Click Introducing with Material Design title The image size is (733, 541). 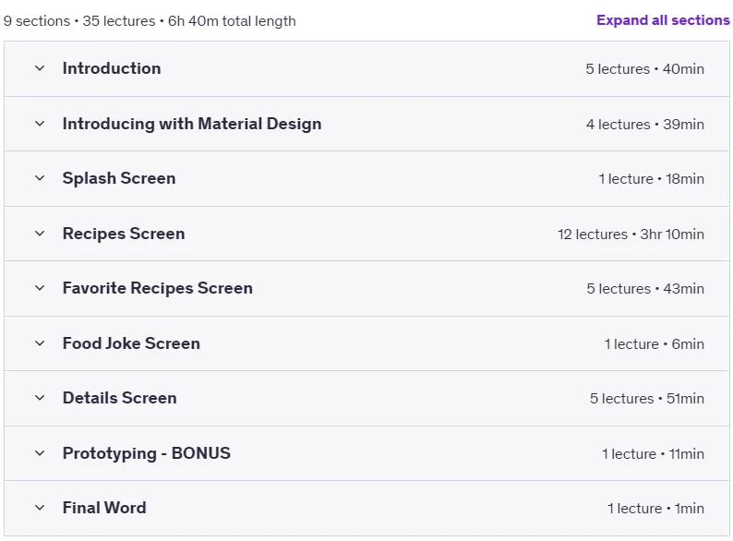192,124
